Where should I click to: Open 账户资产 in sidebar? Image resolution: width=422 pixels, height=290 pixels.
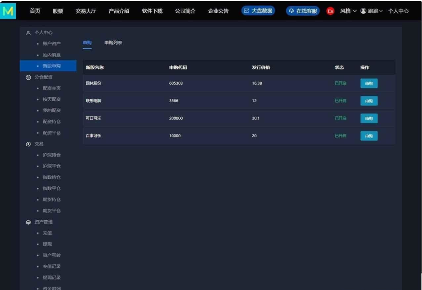[52, 44]
